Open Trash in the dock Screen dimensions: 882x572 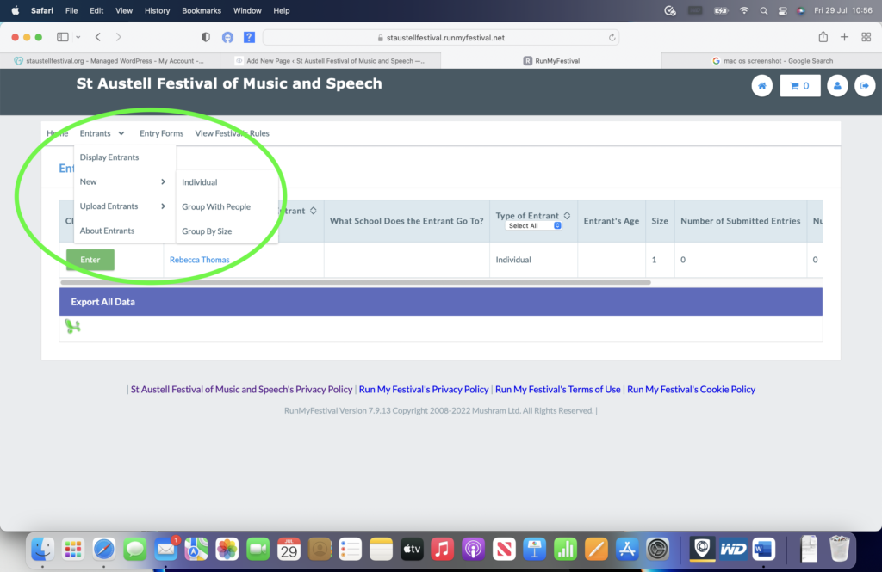point(839,549)
